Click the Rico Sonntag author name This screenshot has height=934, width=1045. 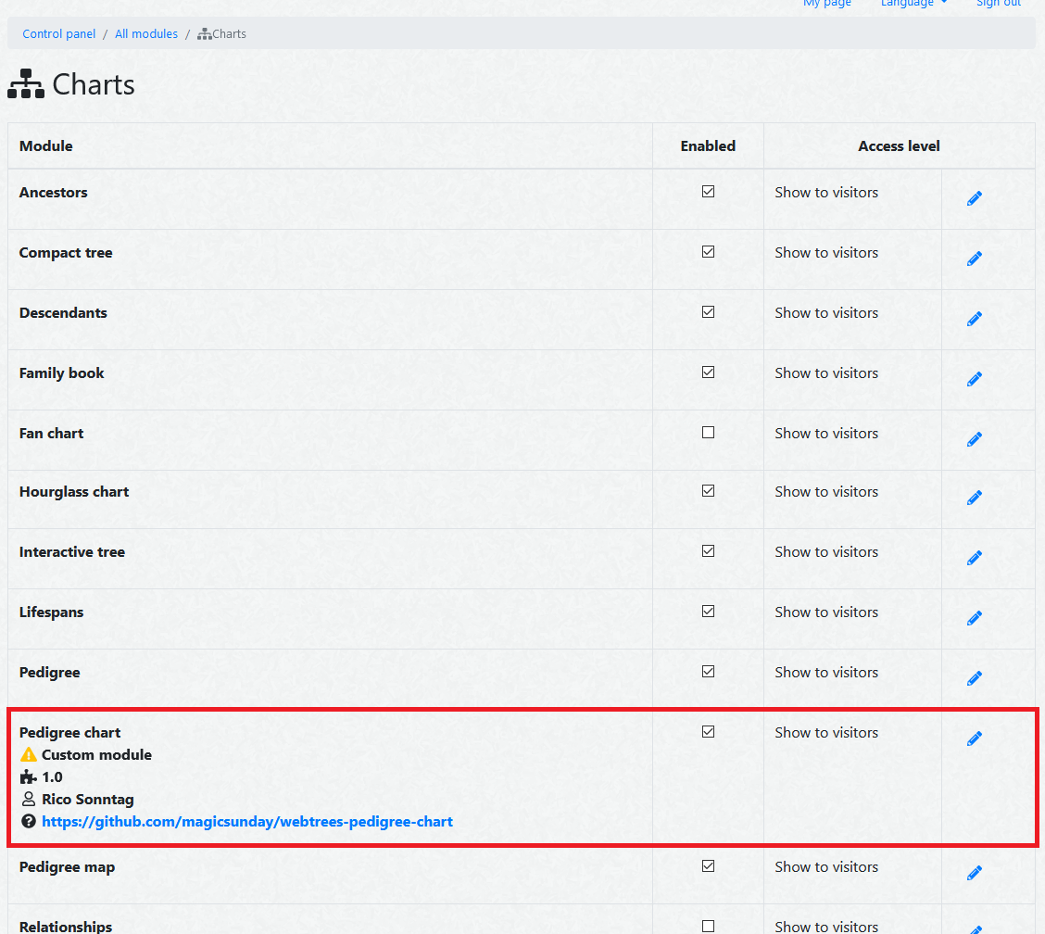pos(88,800)
